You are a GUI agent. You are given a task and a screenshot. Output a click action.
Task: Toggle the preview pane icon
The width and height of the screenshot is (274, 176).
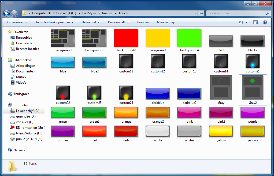(256, 22)
